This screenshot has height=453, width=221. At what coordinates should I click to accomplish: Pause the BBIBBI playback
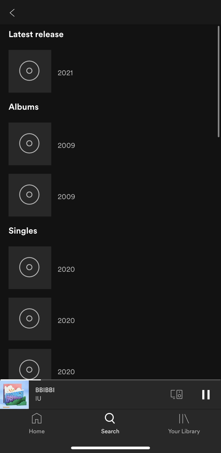click(x=206, y=395)
